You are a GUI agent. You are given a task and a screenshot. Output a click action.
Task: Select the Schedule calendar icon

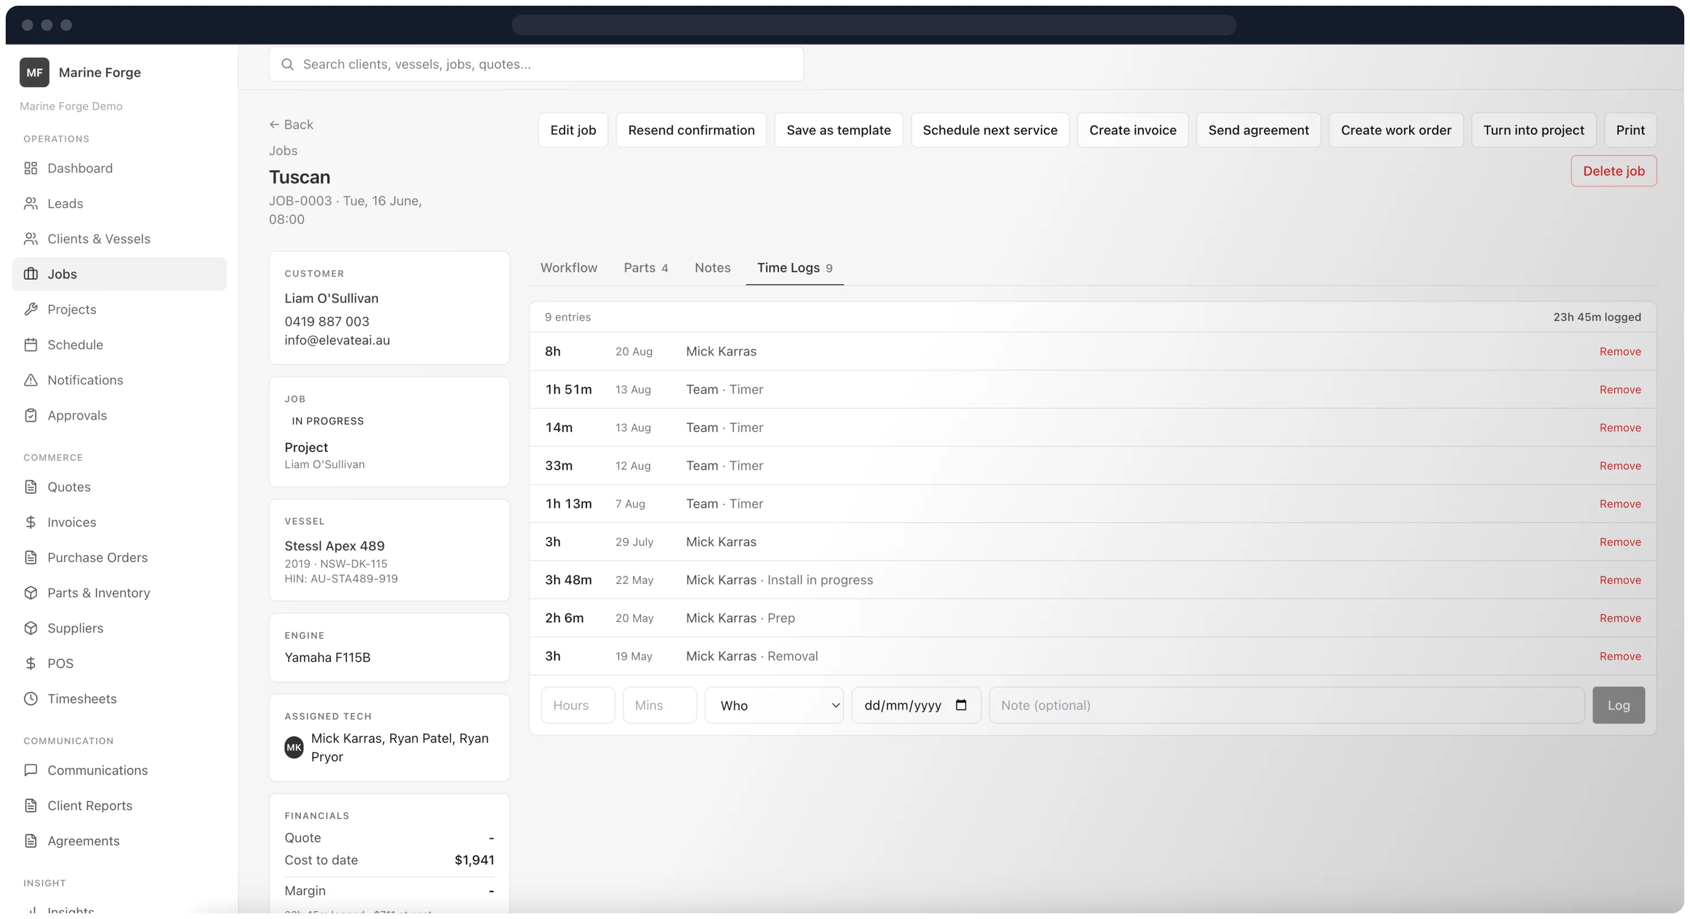31,344
